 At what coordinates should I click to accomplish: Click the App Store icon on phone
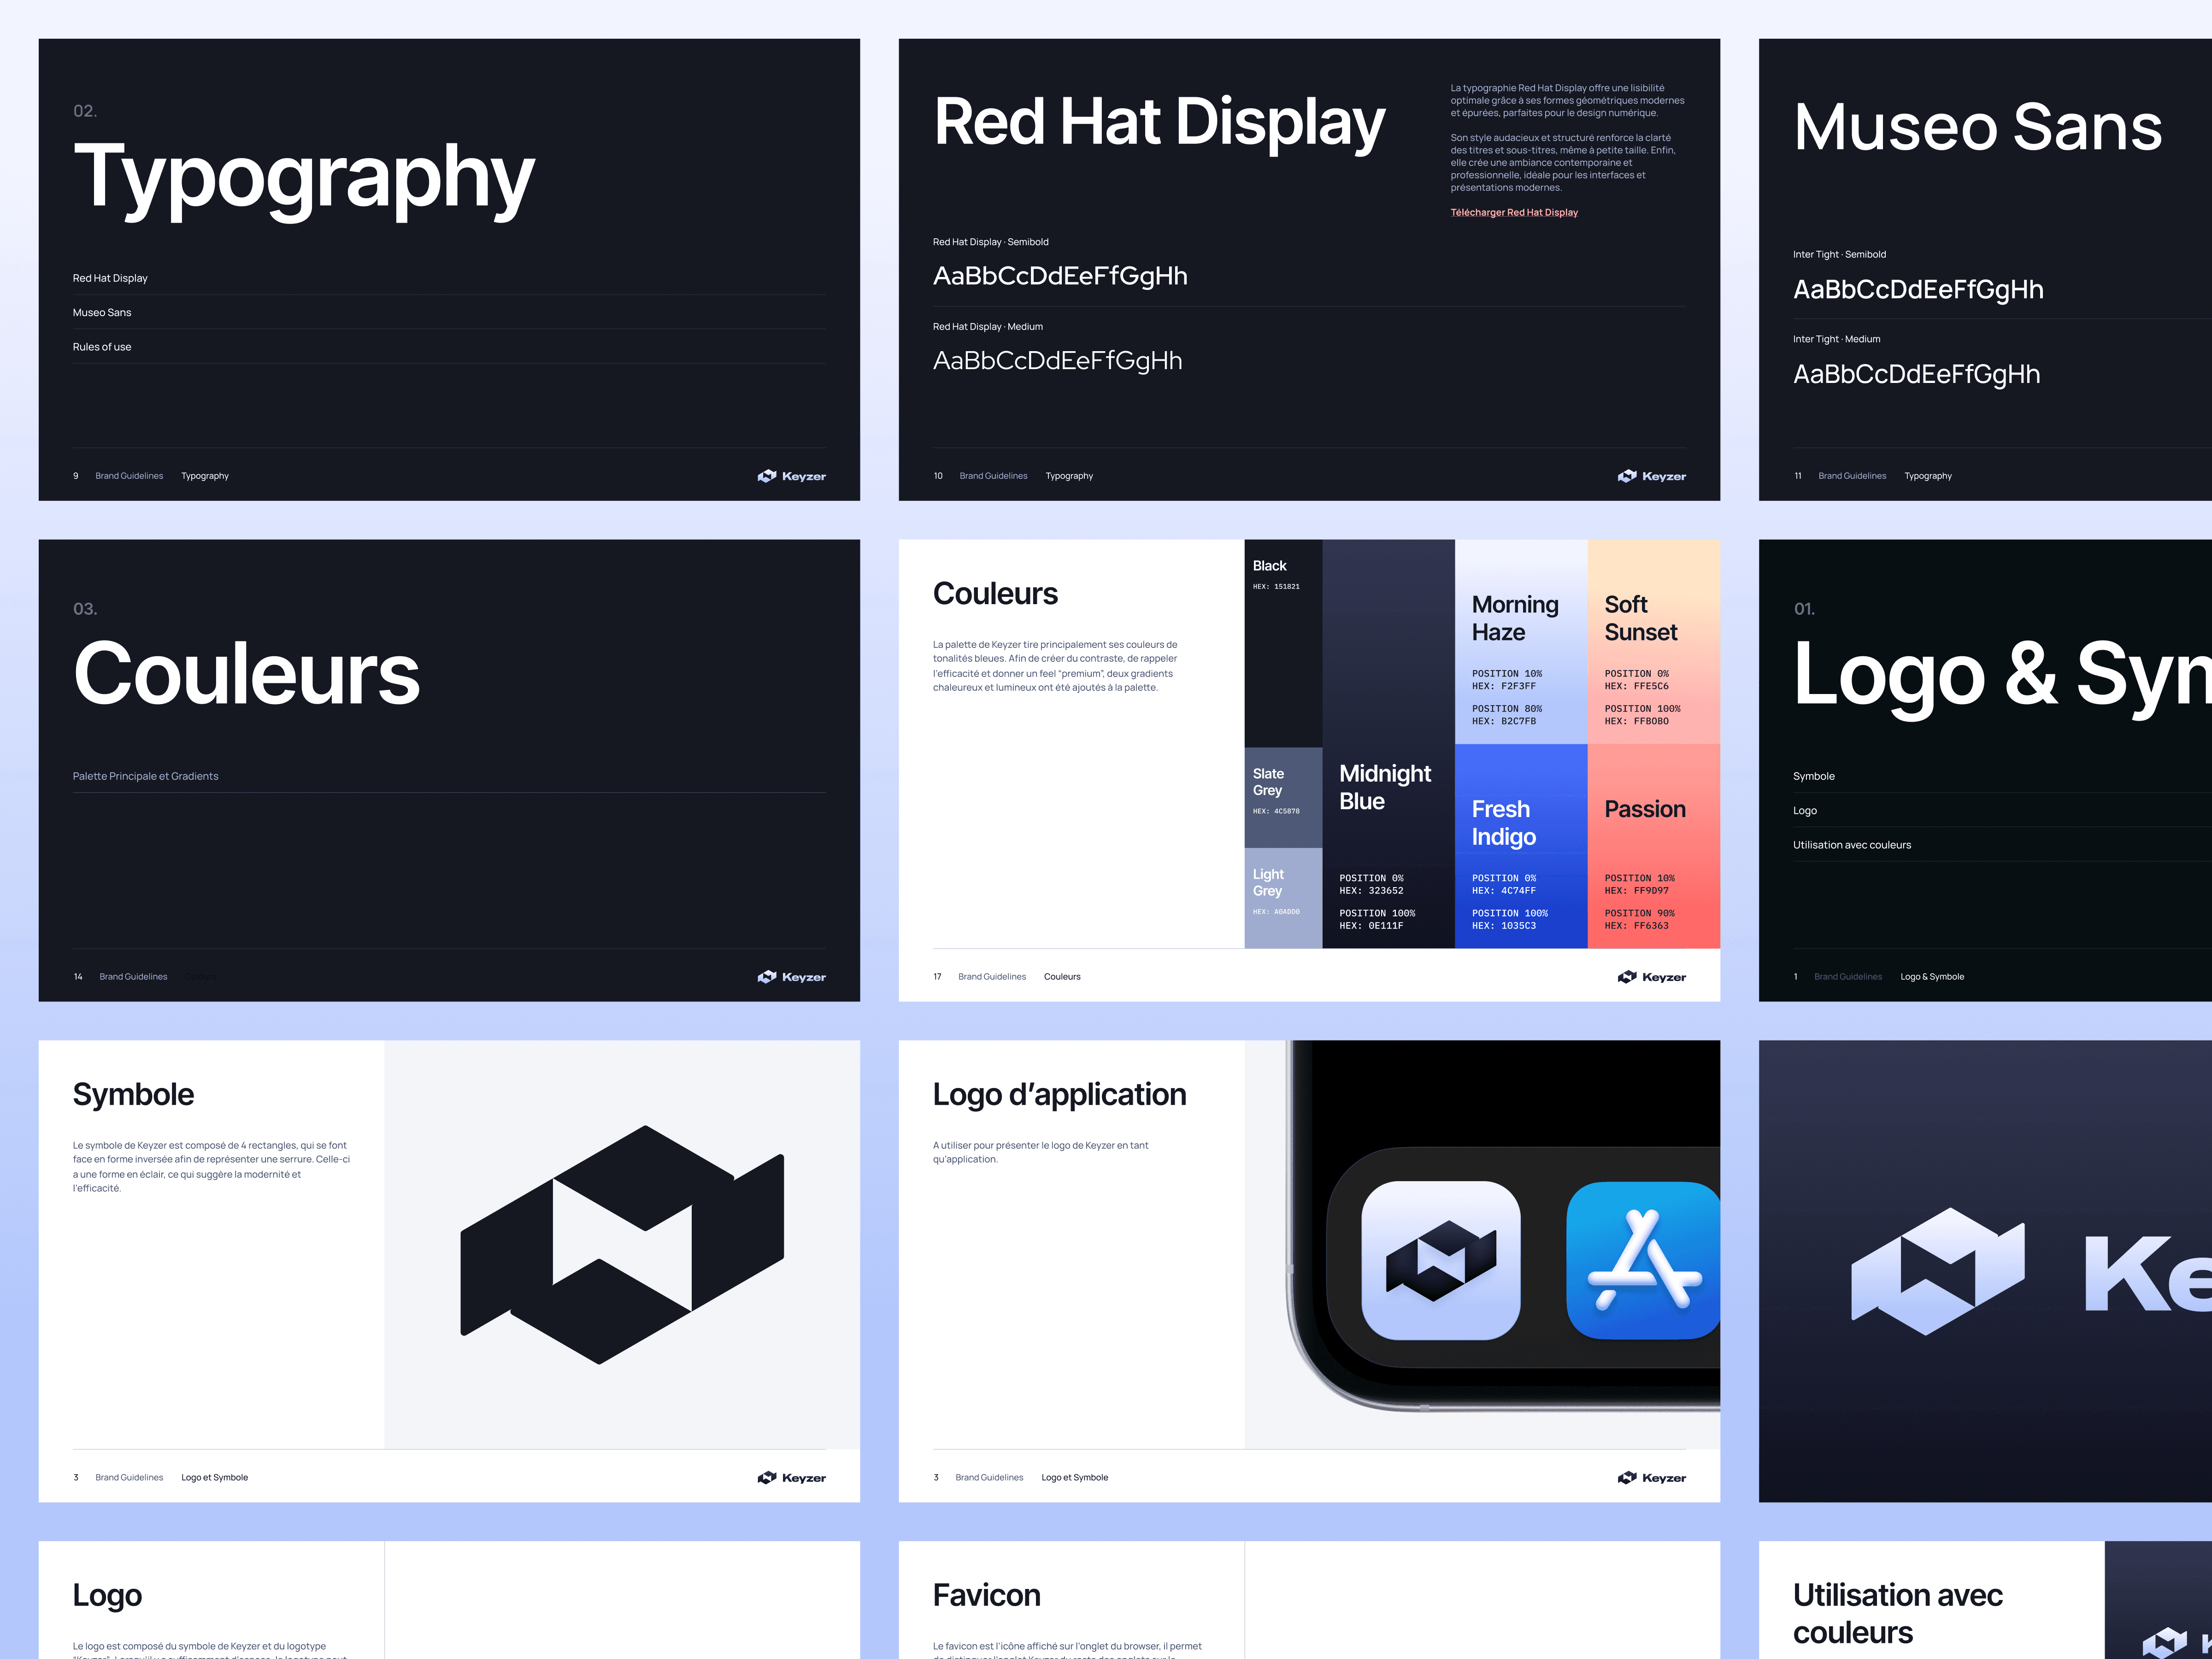pos(1643,1260)
